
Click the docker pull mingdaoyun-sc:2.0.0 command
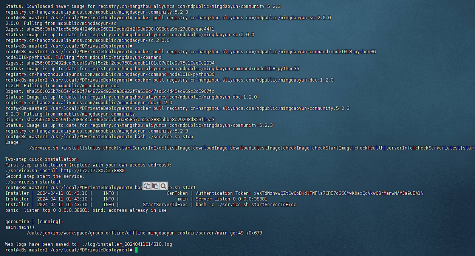(x=233, y=18)
